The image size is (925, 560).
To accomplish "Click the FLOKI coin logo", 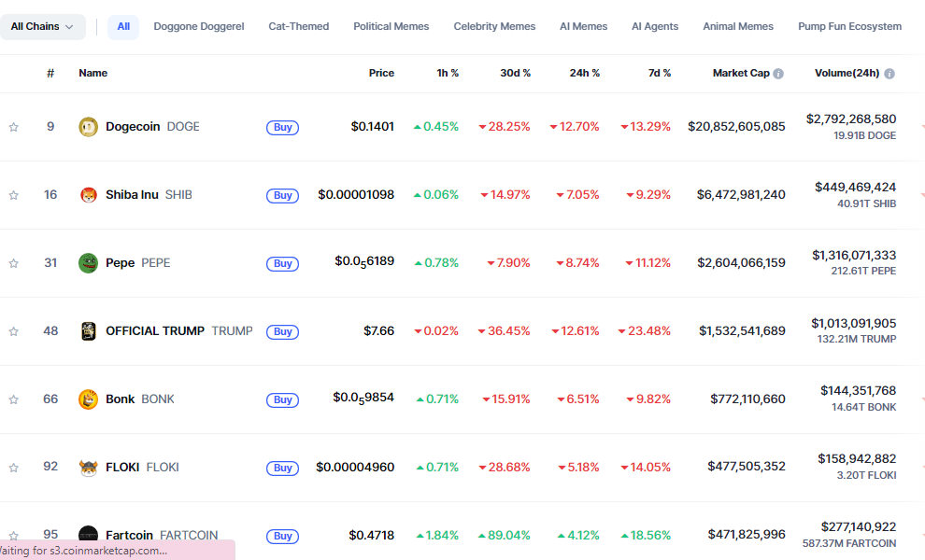I will tap(89, 468).
